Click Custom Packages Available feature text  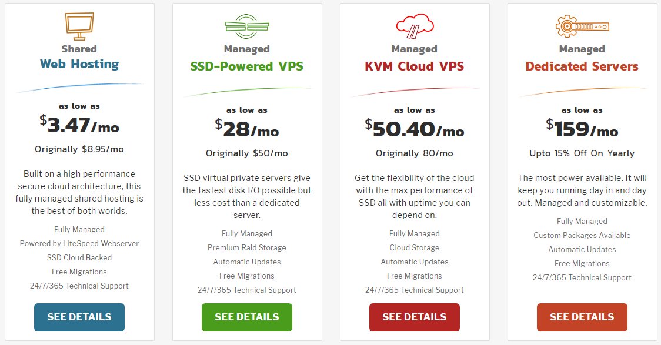pos(582,235)
